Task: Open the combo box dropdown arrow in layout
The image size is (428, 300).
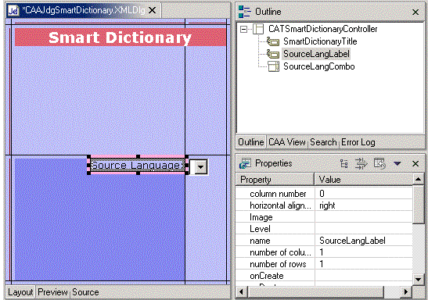Action: click(x=200, y=166)
